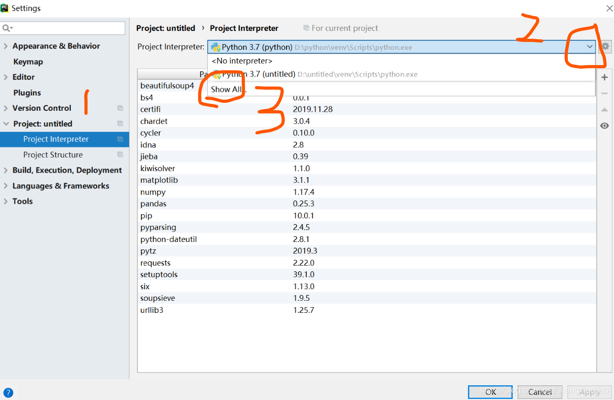Select the matplotlib package row
Image resolution: width=614 pixels, height=400 pixels.
click(x=367, y=180)
